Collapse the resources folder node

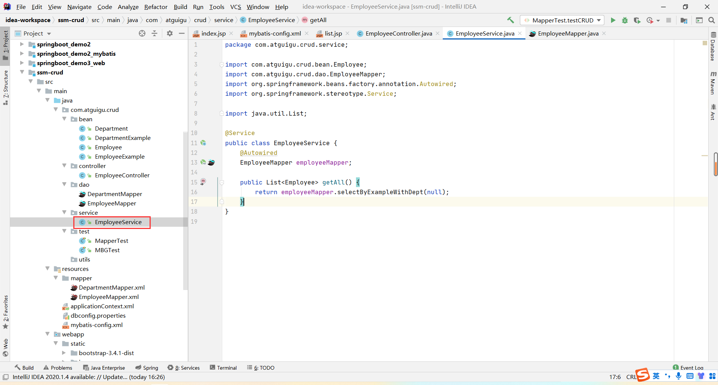pos(47,269)
